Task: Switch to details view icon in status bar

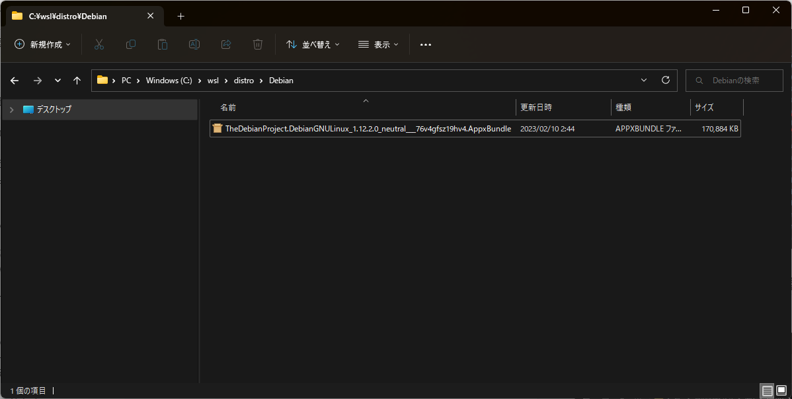Action: (x=768, y=391)
